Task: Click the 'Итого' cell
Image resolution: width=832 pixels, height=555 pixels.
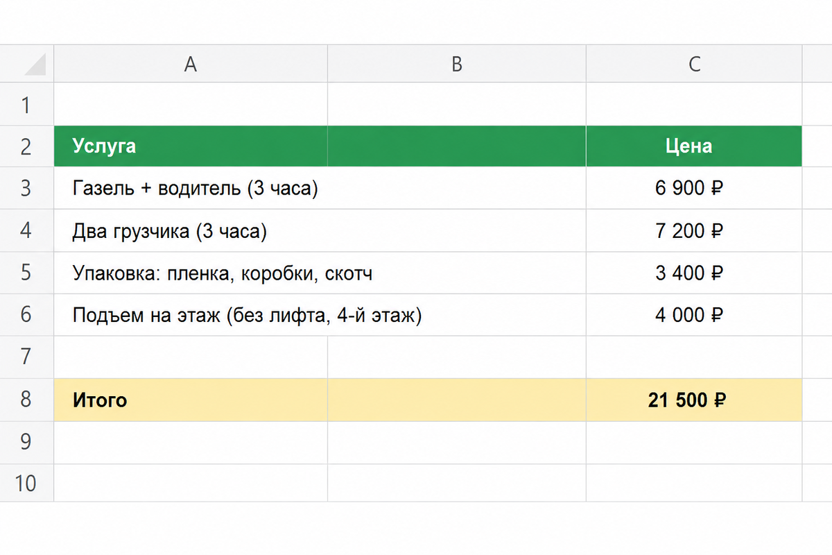Action: (191, 400)
